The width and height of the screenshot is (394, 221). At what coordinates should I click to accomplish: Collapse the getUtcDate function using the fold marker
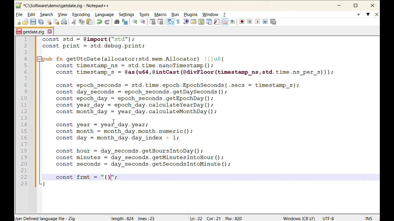39,59
